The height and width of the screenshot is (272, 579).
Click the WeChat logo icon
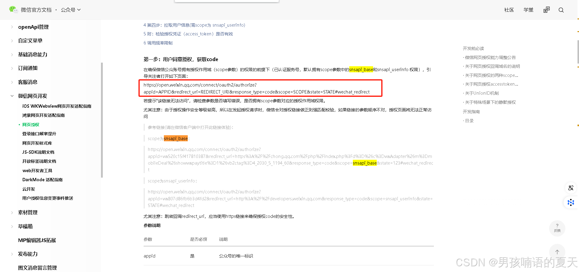point(13,10)
